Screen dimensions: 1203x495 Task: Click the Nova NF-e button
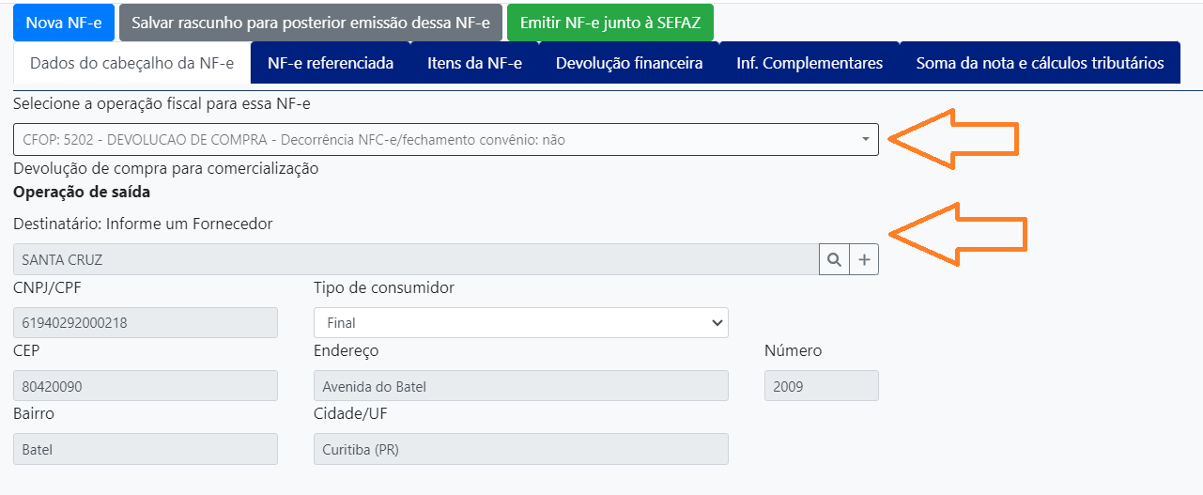(x=64, y=23)
